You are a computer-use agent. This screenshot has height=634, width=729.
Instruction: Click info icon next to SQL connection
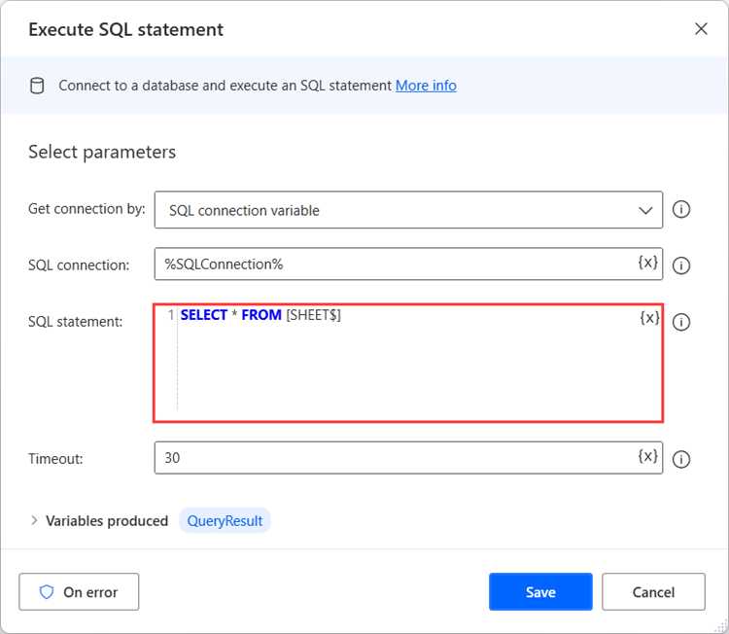click(x=681, y=265)
